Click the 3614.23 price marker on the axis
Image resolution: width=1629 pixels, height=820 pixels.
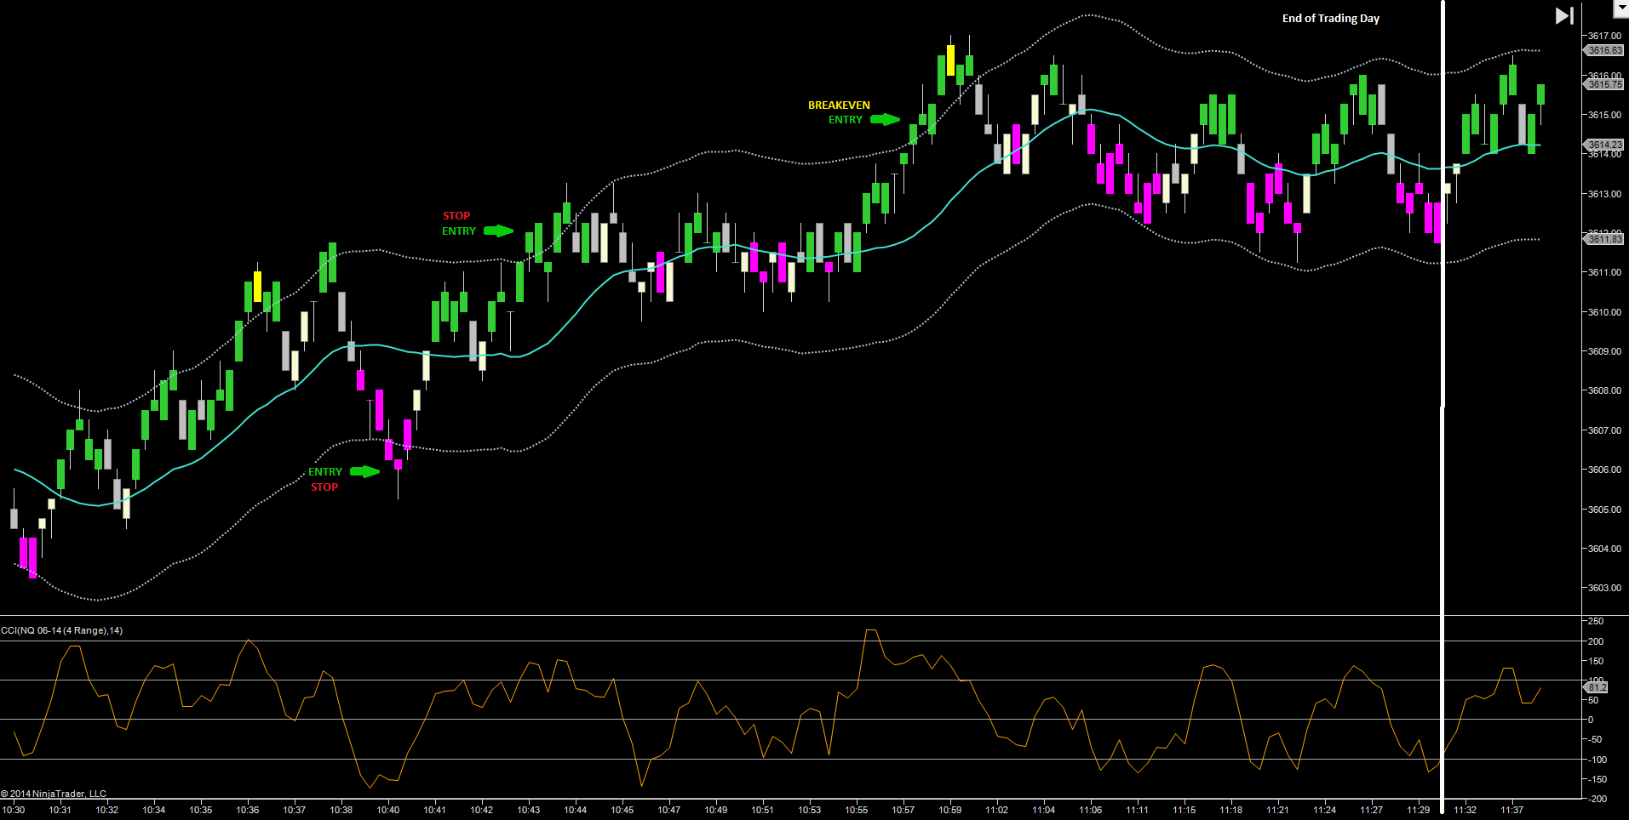pos(1605,145)
